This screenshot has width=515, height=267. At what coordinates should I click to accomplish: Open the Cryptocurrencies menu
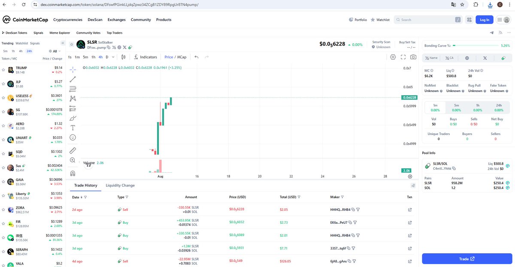[68, 20]
